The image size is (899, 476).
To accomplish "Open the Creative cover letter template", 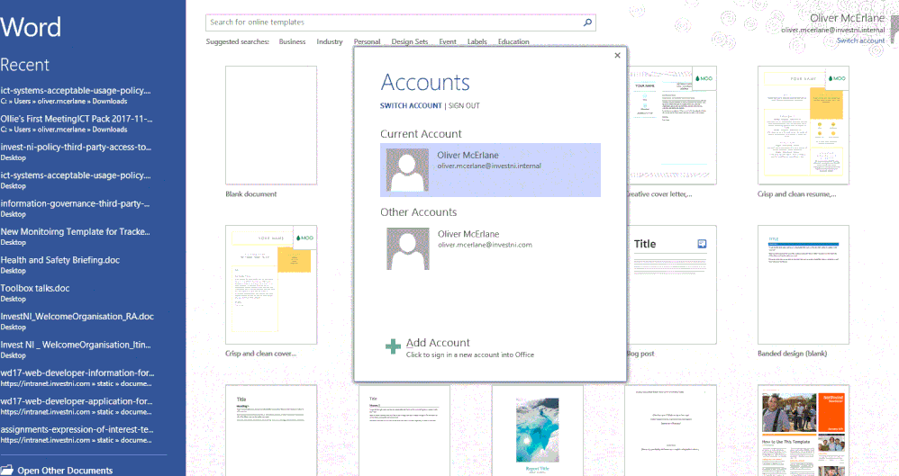I will pyautogui.click(x=671, y=125).
